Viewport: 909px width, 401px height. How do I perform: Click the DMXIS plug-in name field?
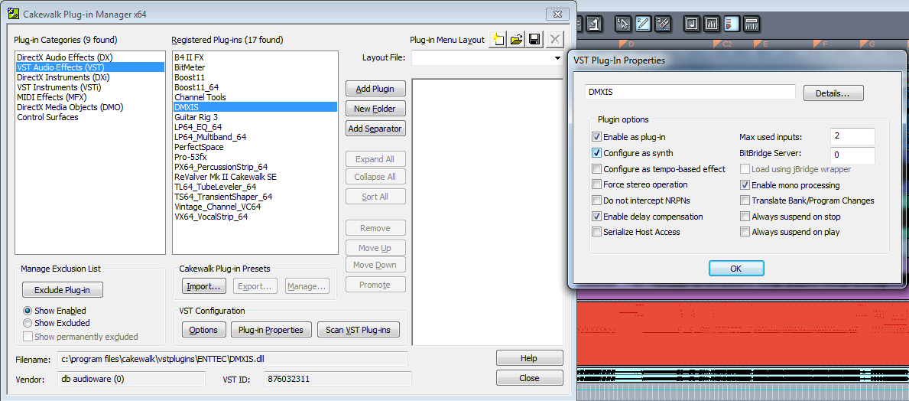pyautogui.click(x=690, y=92)
